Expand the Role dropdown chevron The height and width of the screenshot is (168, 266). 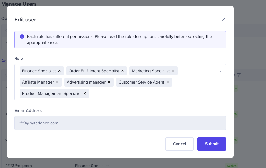[x=219, y=71]
